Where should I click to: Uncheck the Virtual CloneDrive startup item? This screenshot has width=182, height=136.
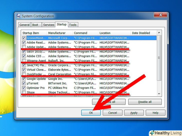pyautogui.click(x=24, y=70)
